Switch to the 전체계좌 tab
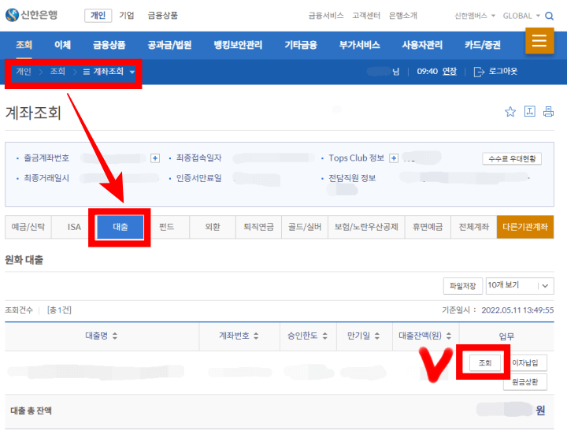The height and width of the screenshot is (438, 567). (474, 227)
